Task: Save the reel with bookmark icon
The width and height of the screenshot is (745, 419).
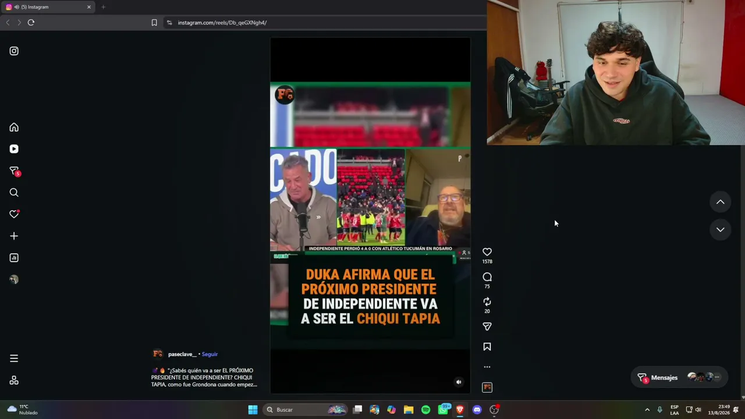Action: tap(487, 347)
